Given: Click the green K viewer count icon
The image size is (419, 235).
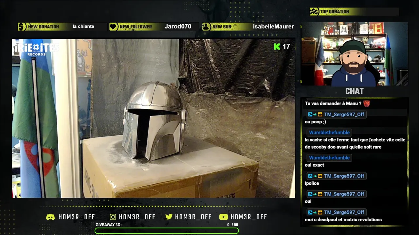Looking at the screenshot, I should [277, 47].
